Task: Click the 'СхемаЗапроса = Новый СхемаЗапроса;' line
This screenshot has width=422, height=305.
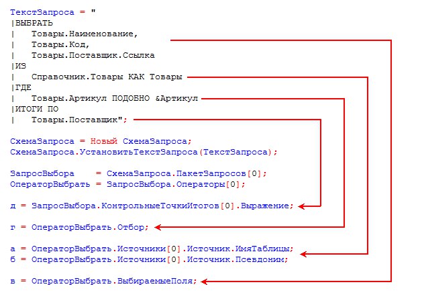Action: click(101, 142)
